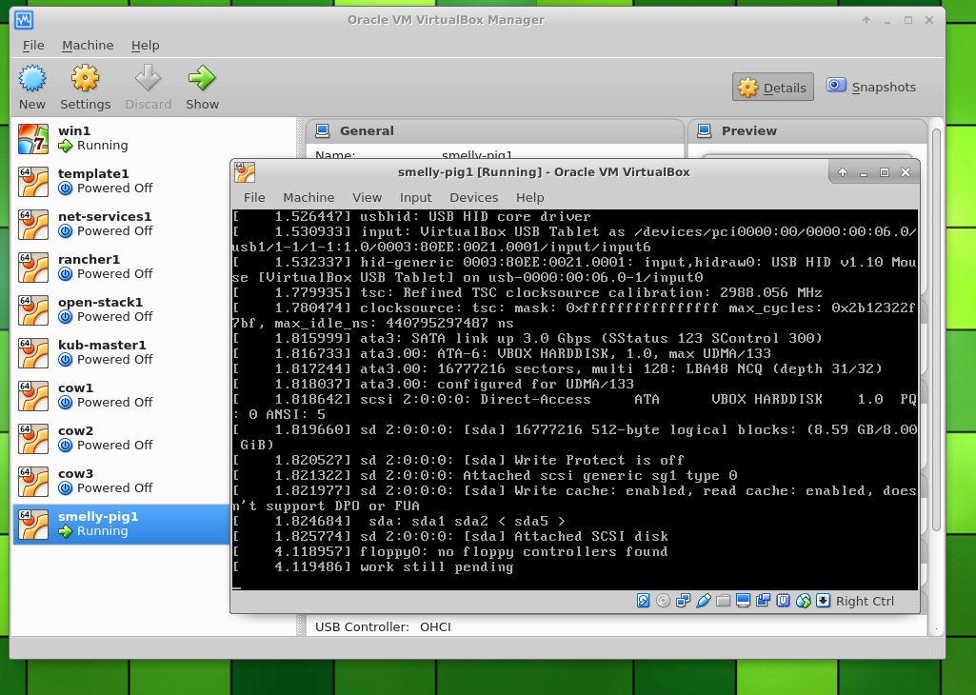
Task: Select the smelly-pig1 running machine
Action: click(122, 525)
